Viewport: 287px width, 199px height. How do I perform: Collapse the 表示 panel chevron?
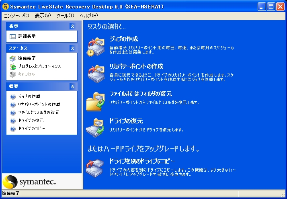click(x=72, y=26)
